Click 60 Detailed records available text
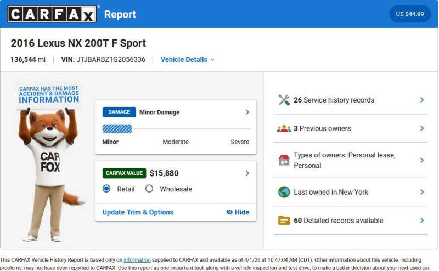 tap(338, 221)
